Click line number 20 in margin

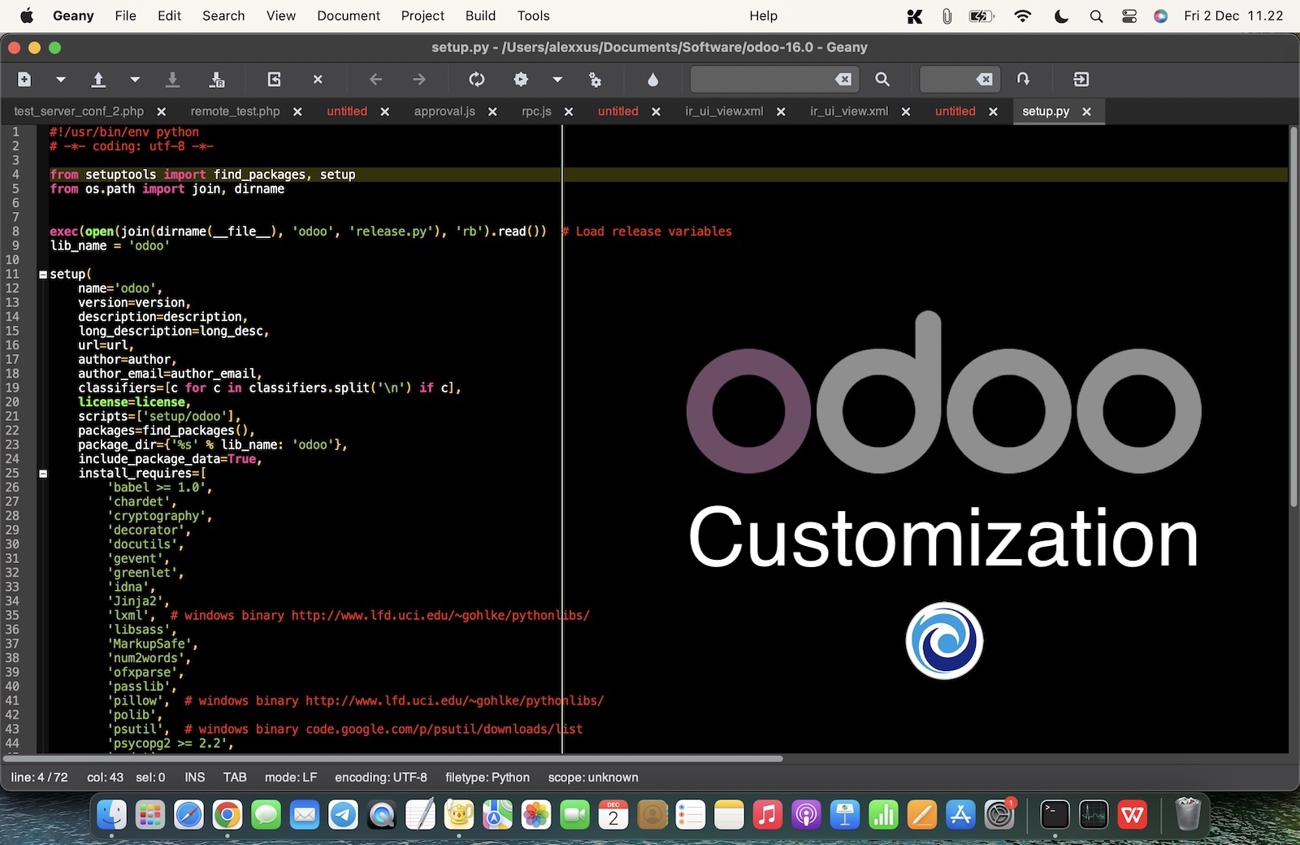coord(12,402)
